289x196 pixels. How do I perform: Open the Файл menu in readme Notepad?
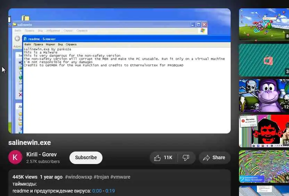[28, 44]
